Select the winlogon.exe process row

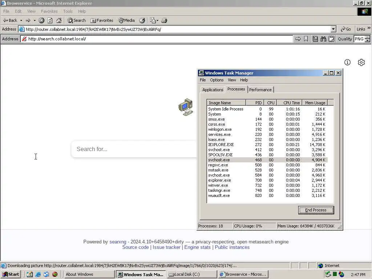pyautogui.click(x=267, y=130)
